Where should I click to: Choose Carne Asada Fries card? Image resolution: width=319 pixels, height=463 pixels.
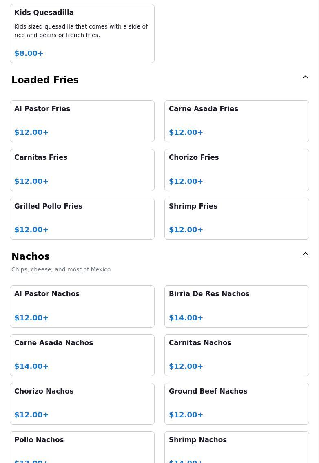coord(237,121)
